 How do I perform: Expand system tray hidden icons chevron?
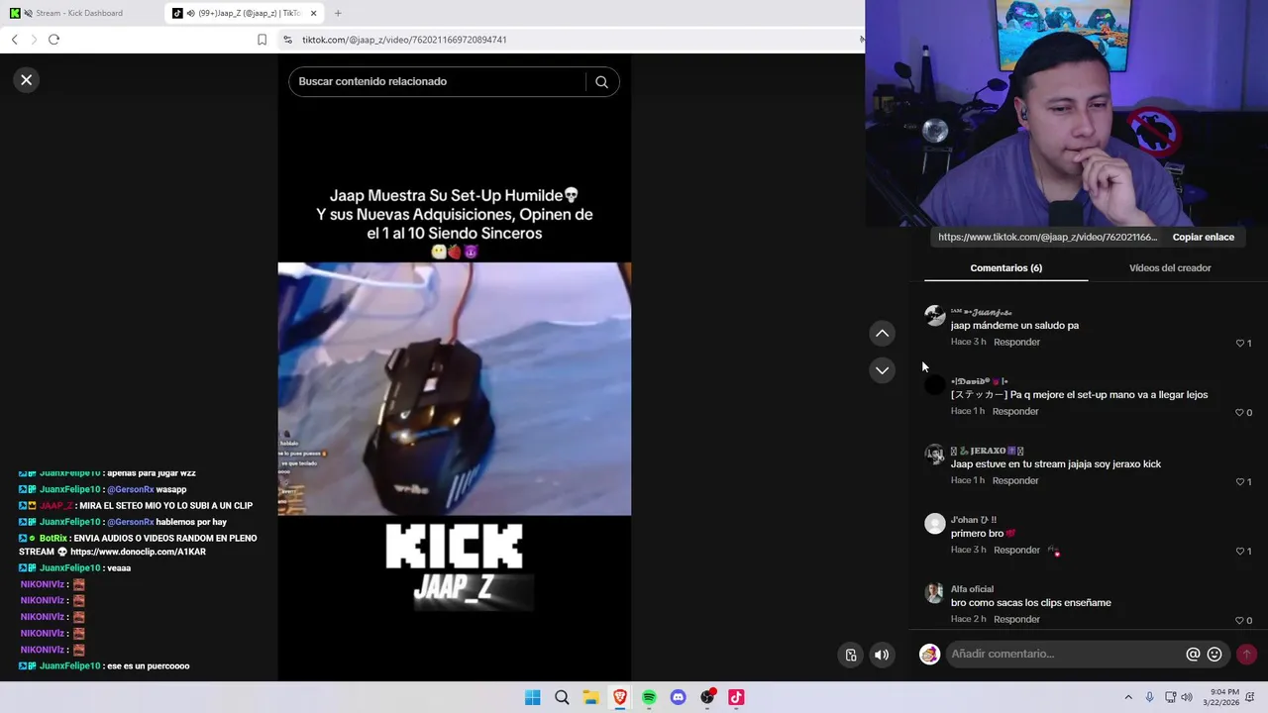pyautogui.click(x=1128, y=697)
